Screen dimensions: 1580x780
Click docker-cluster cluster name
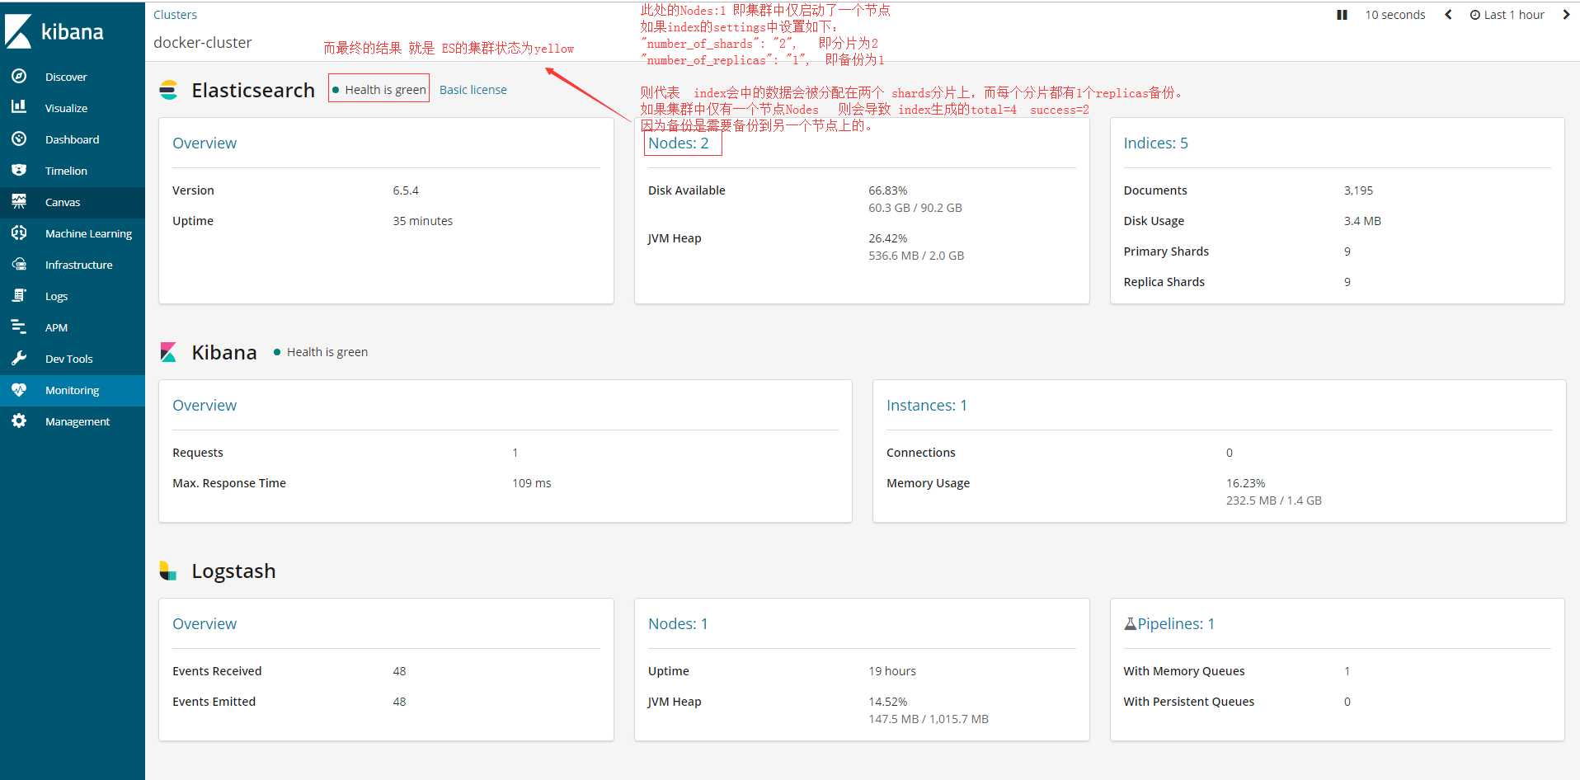tap(202, 43)
